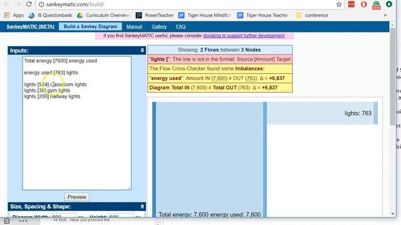Viewport: 401px width, 225px height.
Task: Open the red extension icon in toolbar
Action: click(352, 4)
